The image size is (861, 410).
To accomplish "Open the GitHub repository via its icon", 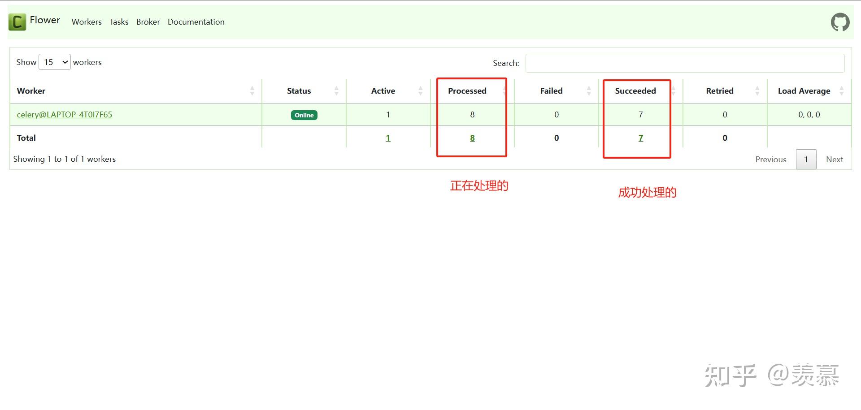I will (839, 22).
